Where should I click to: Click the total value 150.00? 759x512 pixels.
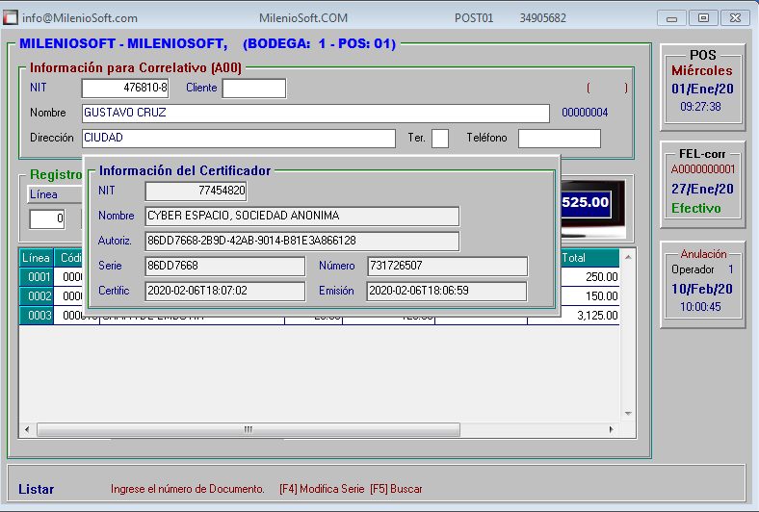(x=601, y=296)
